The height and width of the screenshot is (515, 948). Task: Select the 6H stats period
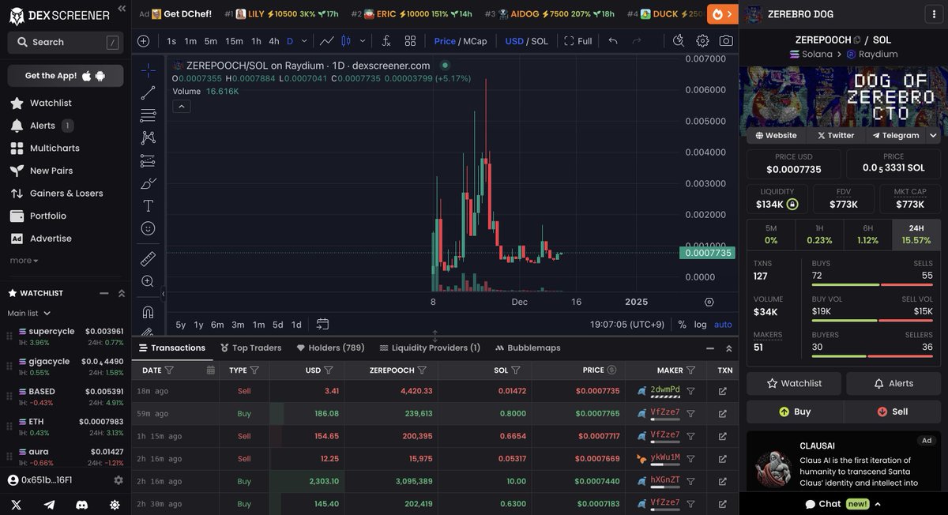868,234
